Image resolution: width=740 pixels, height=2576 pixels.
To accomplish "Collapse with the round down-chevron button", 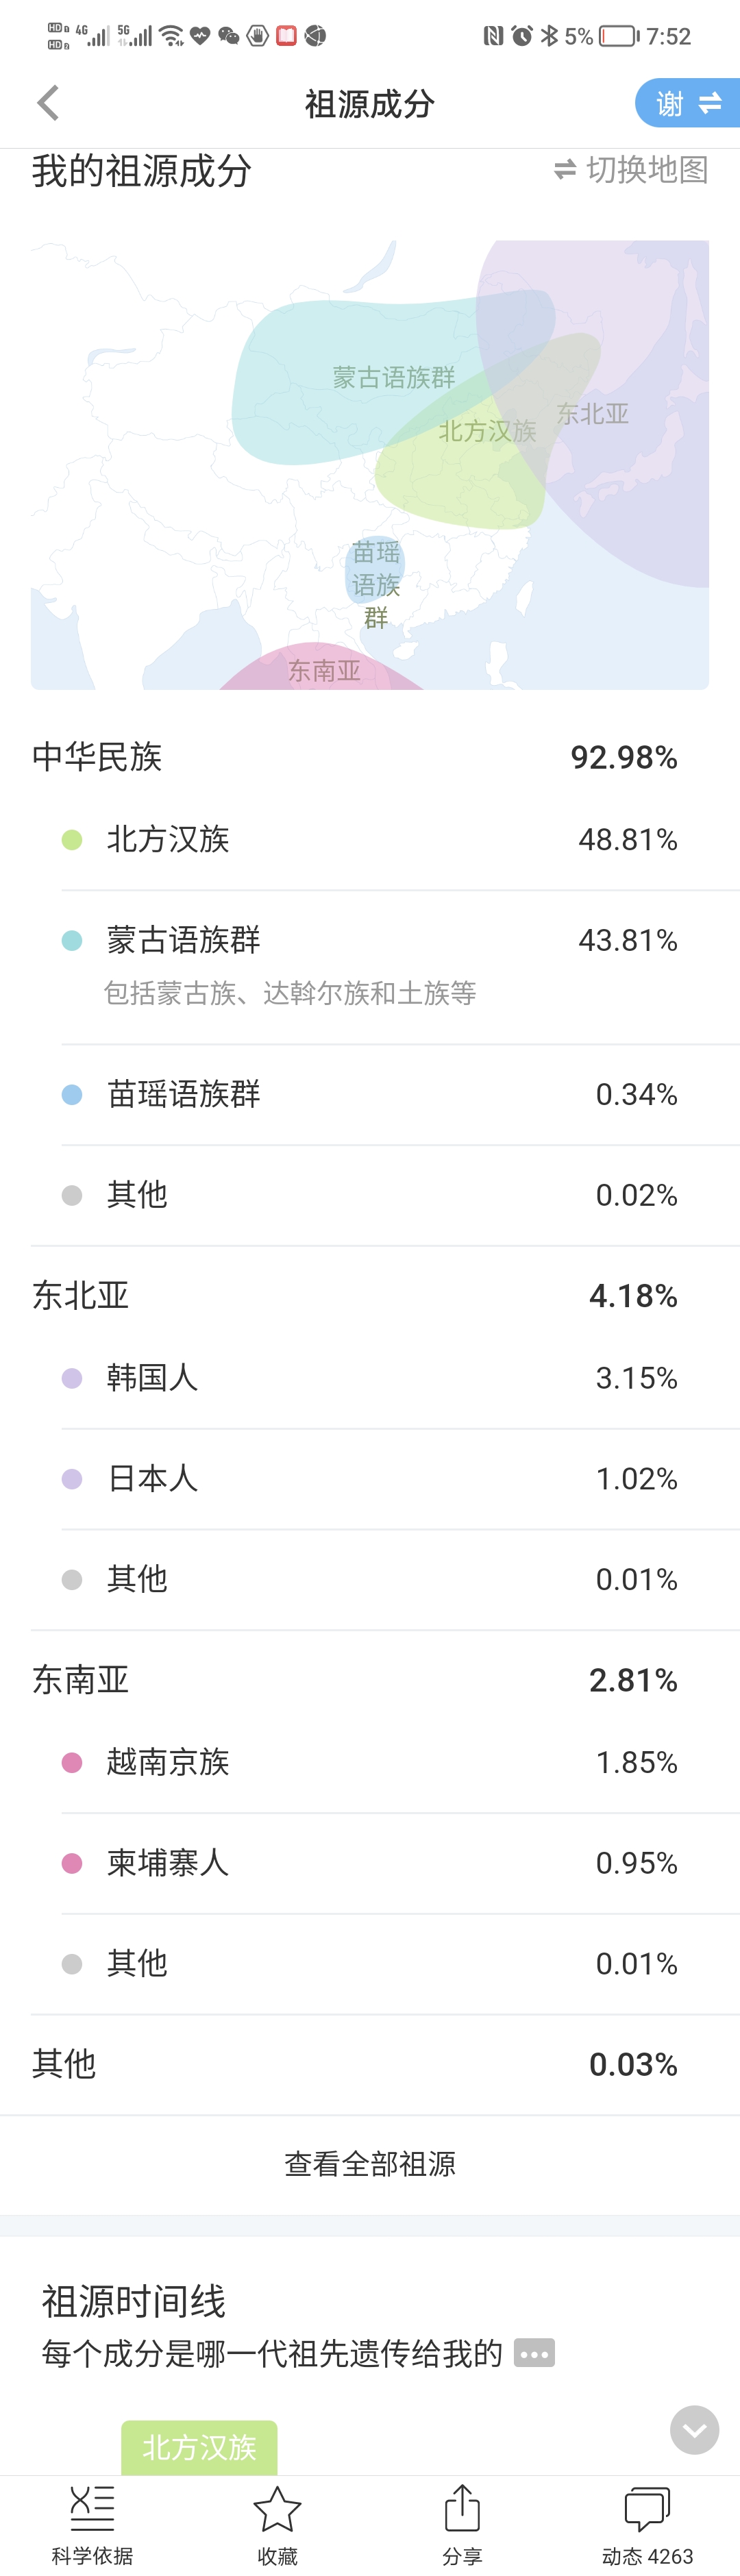I will click(694, 2430).
